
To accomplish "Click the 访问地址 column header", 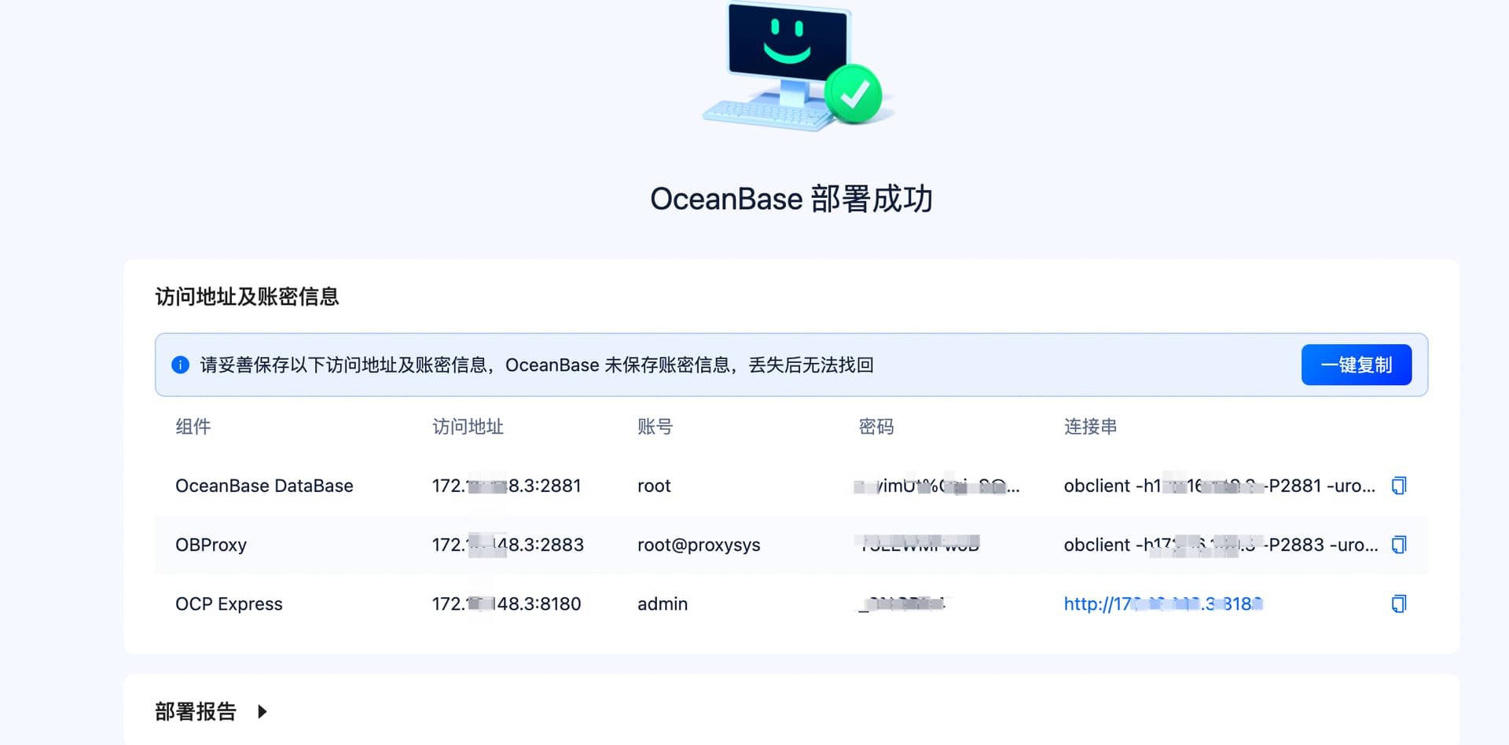I will point(468,427).
